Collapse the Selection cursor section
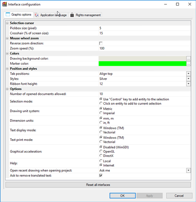Viewport: 196px width, 202px height. point(7,23)
